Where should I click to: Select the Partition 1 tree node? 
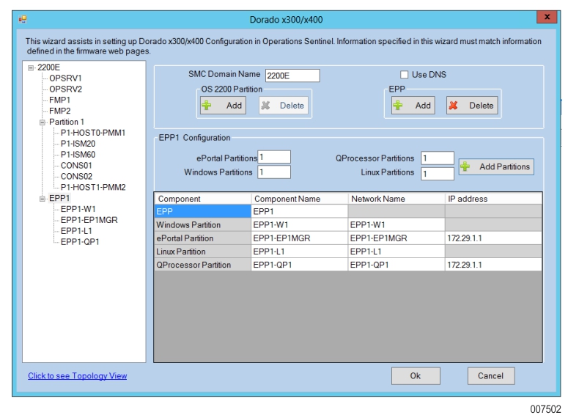67,122
